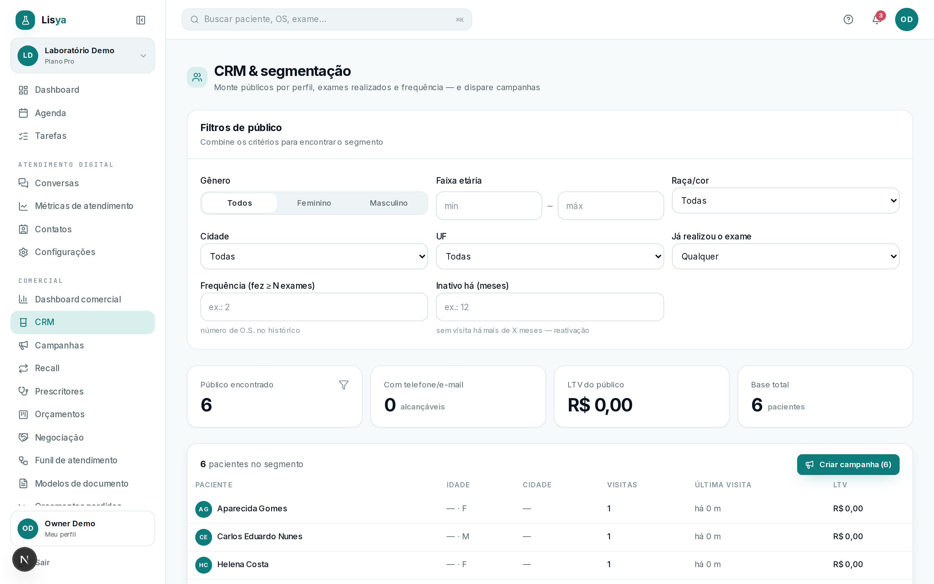Viewport: 934px width, 584px height.
Task: Click the Campanhas megaphone icon in sidebar
Action: coord(23,345)
